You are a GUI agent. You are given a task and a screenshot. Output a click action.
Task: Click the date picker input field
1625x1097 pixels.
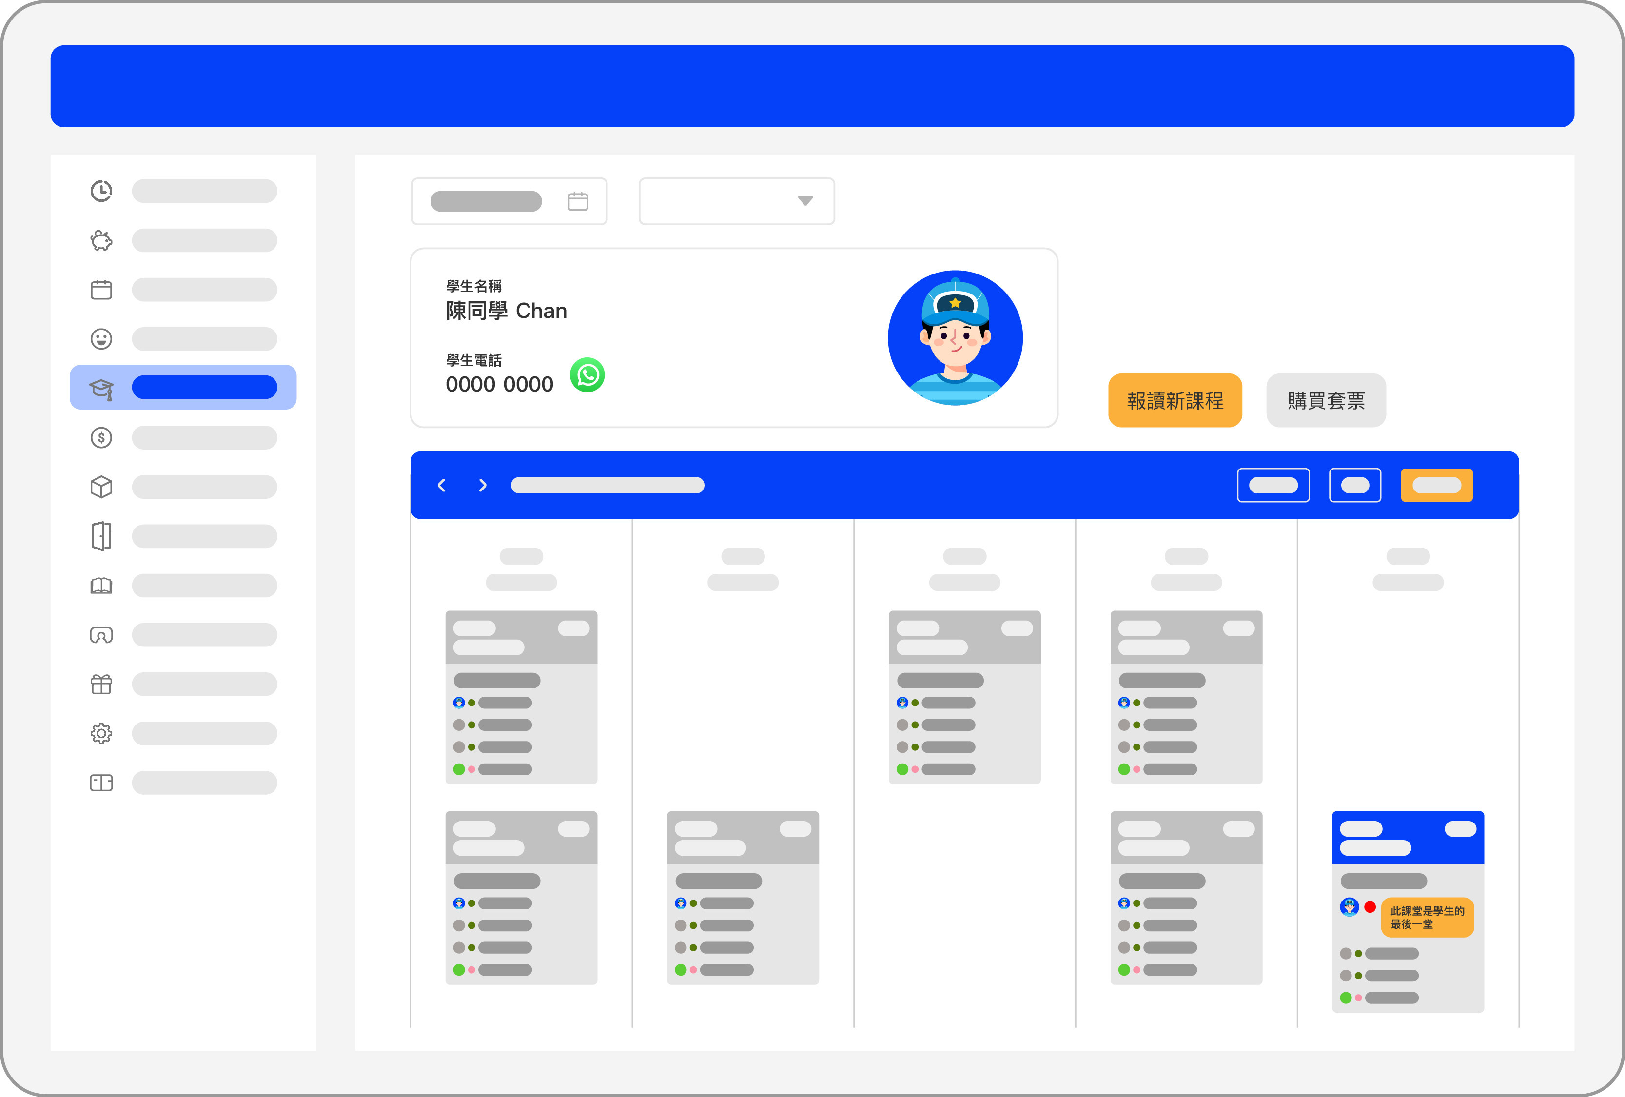509,201
